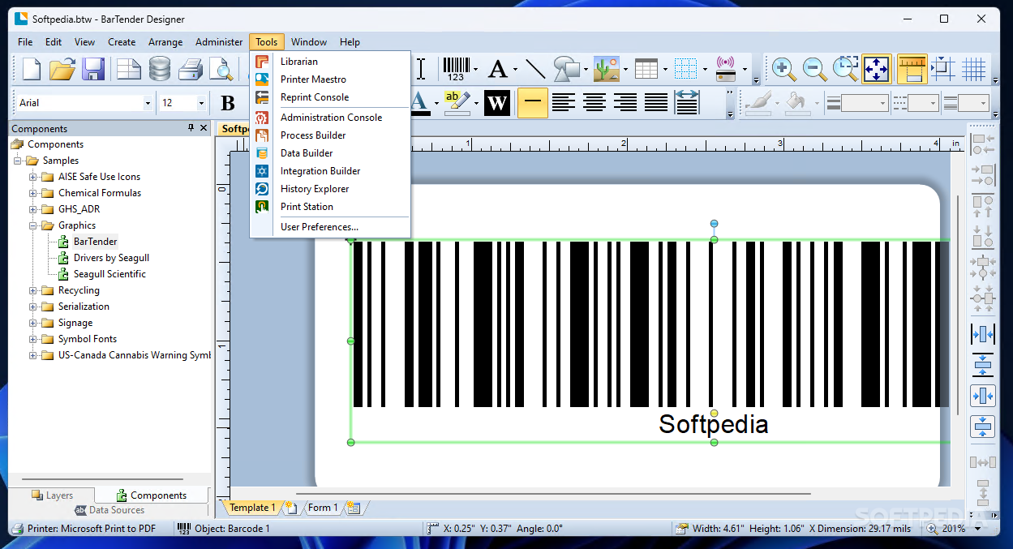The height and width of the screenshot is (549, 1013).
Task: Toggle the gridlines display button
Action: point(974,69)
